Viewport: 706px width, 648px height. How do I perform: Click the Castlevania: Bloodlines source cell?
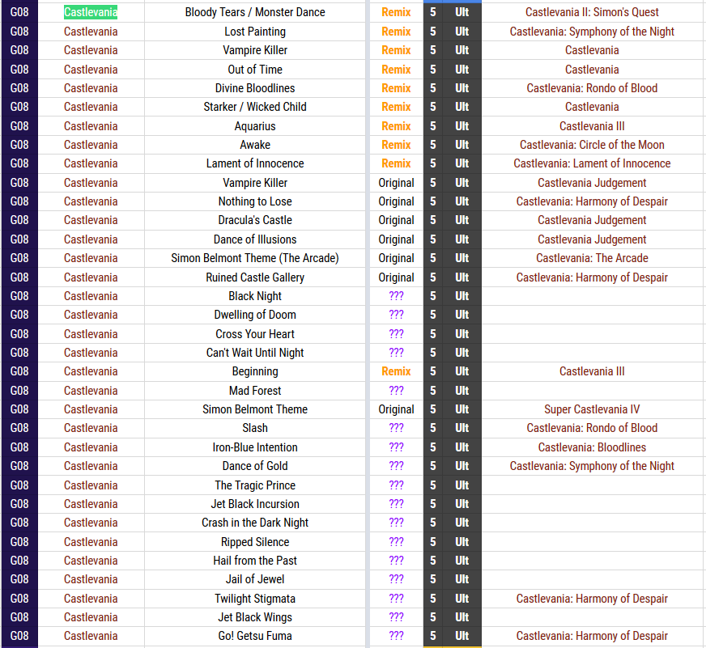pos(592,447)
